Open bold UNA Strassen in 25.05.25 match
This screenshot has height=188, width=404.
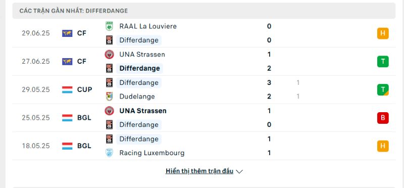143,111
